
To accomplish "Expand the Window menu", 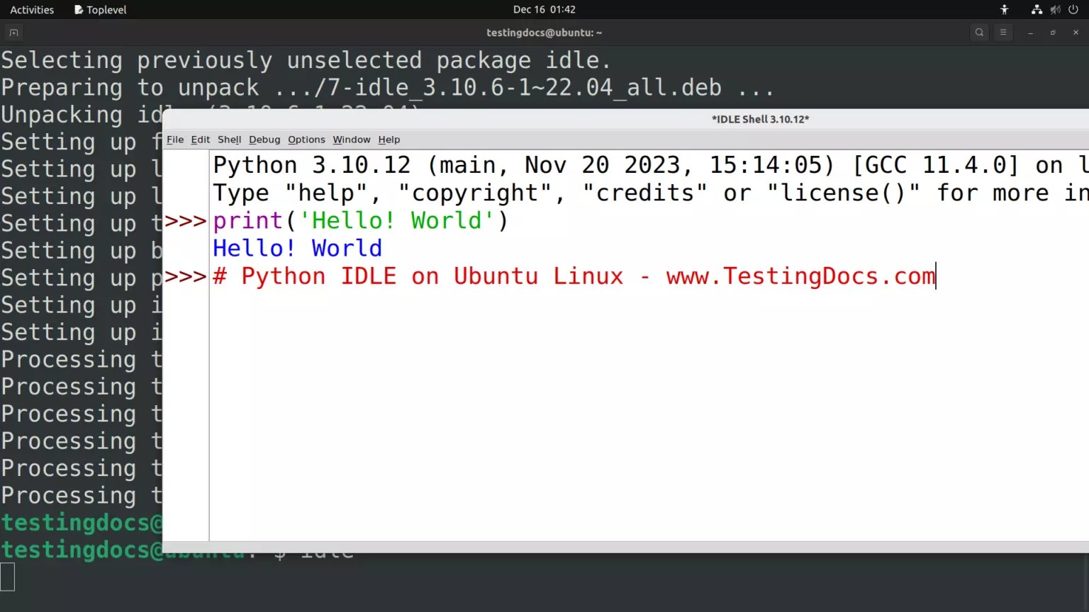I will point(352,140).
